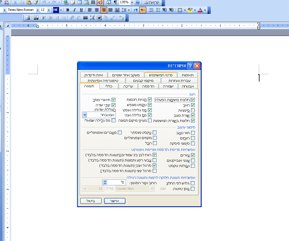Apply bulleted list formatting
289x241 pixels.
pos(158,10)
